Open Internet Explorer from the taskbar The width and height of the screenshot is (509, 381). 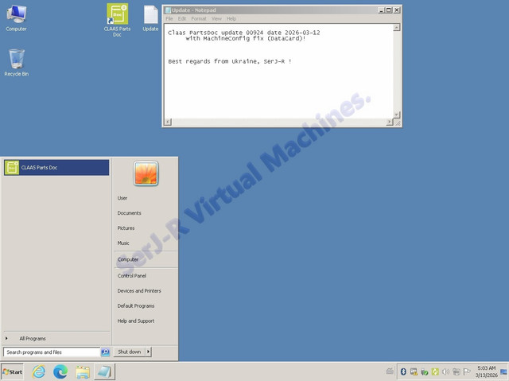39,371
